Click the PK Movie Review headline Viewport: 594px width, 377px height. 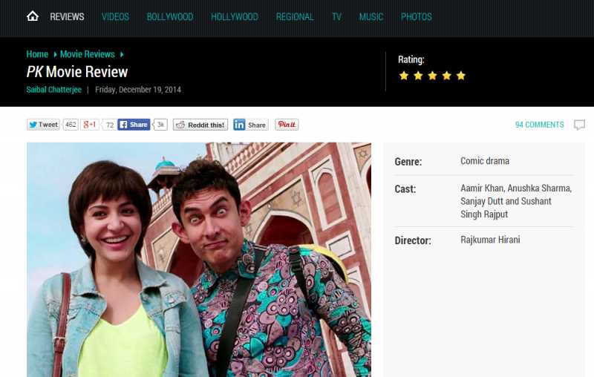pos(77,72)
